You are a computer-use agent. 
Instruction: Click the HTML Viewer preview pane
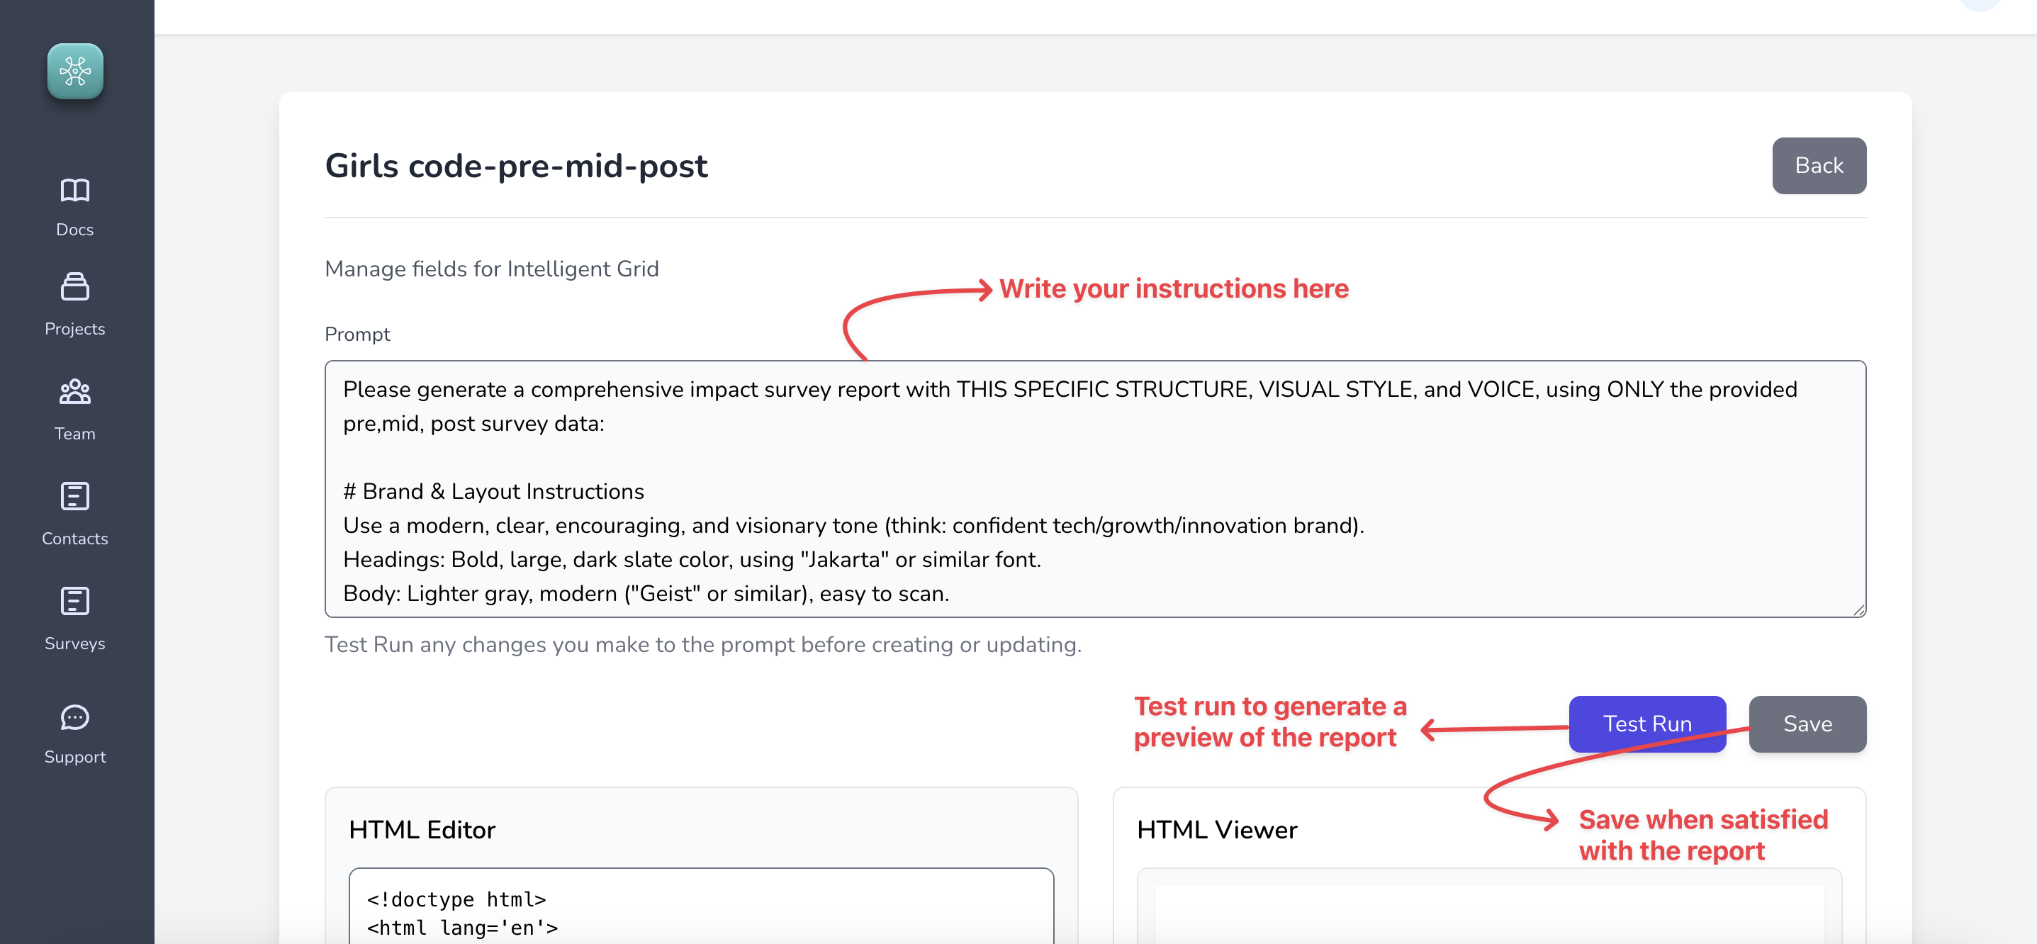coord(1488,913)
